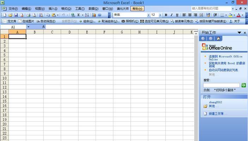Click the 组合(G)... button
Screen dimensions: 248x141
pyautogui.click(x=87, y=21)
